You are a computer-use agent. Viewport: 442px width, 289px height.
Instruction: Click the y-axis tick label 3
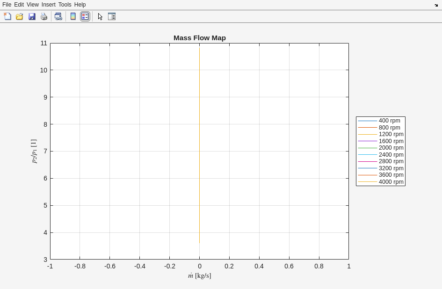(x=45, y=260)
